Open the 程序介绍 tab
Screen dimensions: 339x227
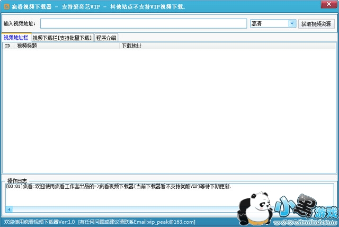(x=106, y=38)
